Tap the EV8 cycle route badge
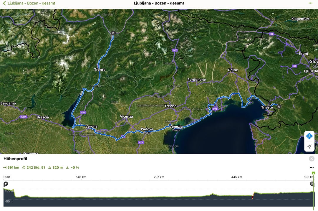318x211 pixels. pos(215,109)
